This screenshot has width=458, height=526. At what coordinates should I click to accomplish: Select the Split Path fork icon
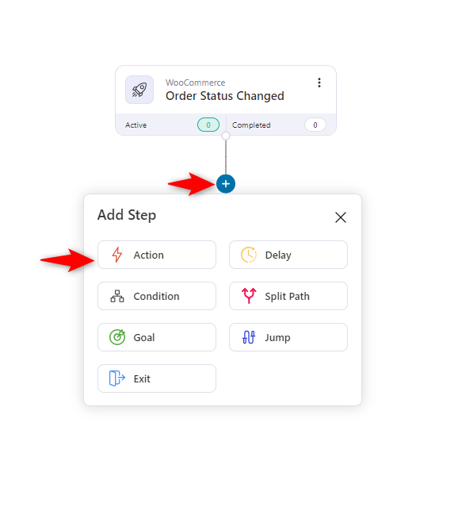249,296
